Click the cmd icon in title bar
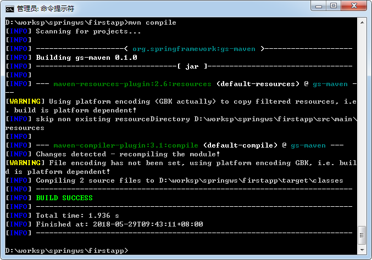372x260 pixels. pyautogui.click(x=10, y=9)
